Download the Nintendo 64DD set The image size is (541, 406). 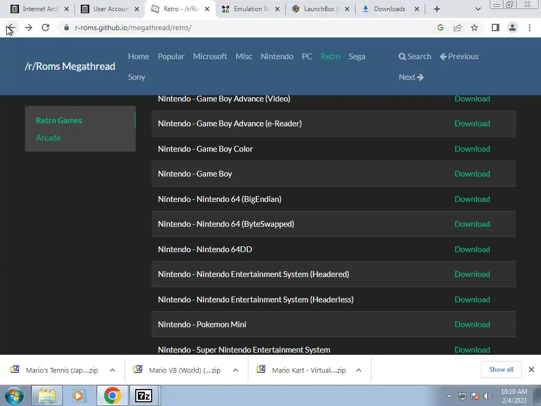(472, 250)
